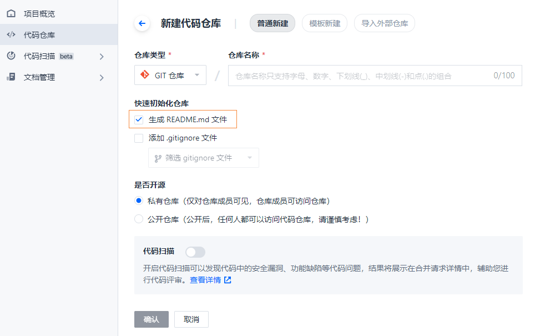Open the project overview home icon

point(11,14)
